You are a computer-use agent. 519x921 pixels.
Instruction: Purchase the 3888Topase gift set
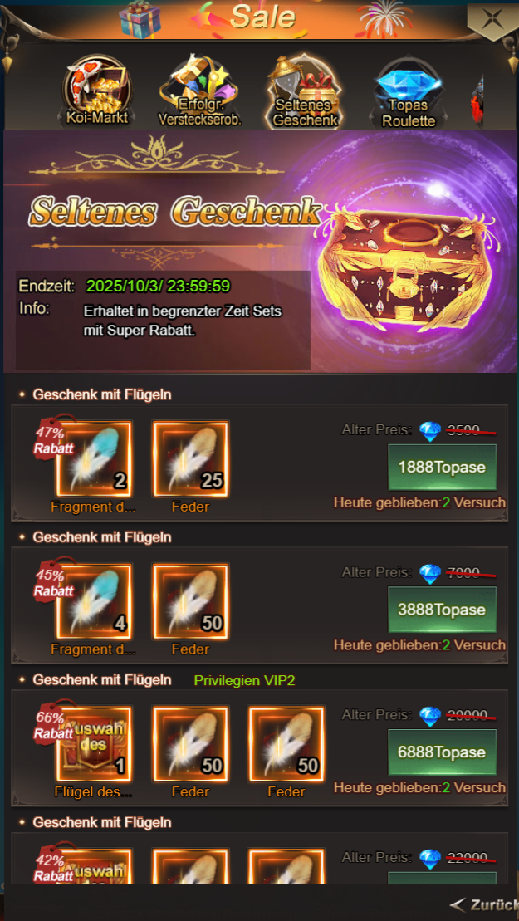[x=442, y=610]
